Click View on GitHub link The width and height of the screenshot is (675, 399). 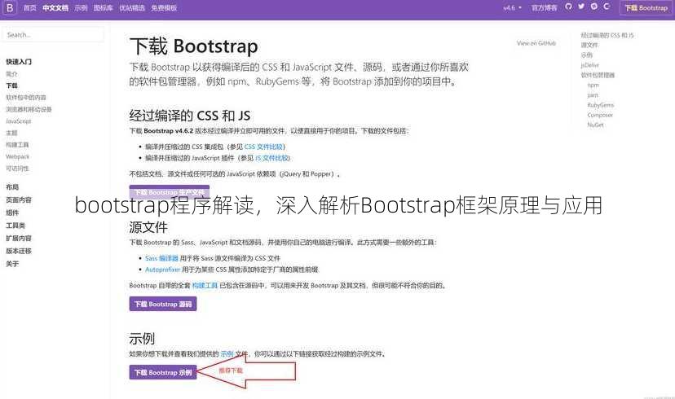pos(536,43)
